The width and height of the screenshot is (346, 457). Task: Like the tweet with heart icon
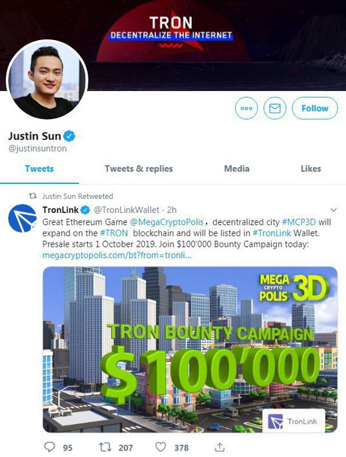click(161, 447)
